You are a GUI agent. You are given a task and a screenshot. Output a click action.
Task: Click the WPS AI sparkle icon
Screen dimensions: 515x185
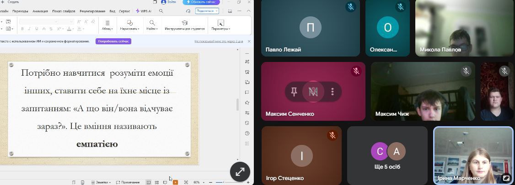tap(138, 10)
